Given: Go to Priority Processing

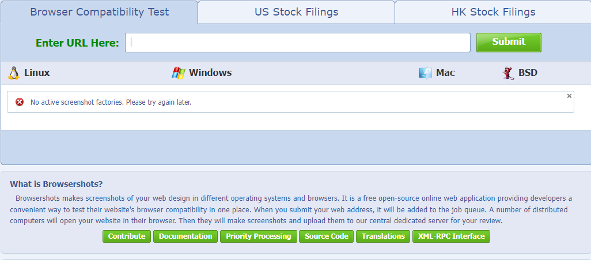Looking at the screenshot, I should [x=259, y=236].
